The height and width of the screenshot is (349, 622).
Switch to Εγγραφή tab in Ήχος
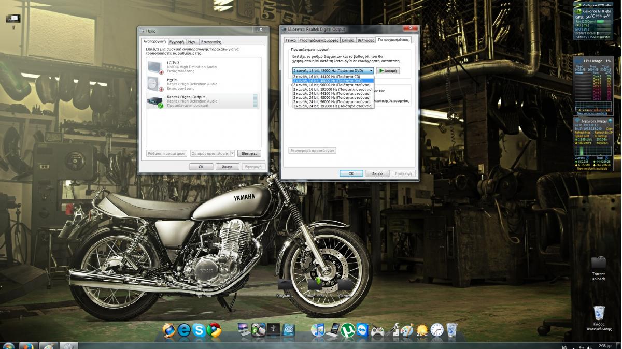pyautogui.click(x=177, y=41)
